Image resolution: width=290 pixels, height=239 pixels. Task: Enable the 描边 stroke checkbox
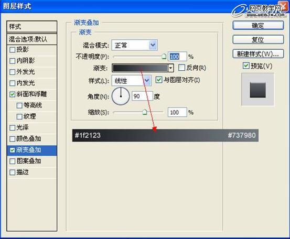pos(12,172)
